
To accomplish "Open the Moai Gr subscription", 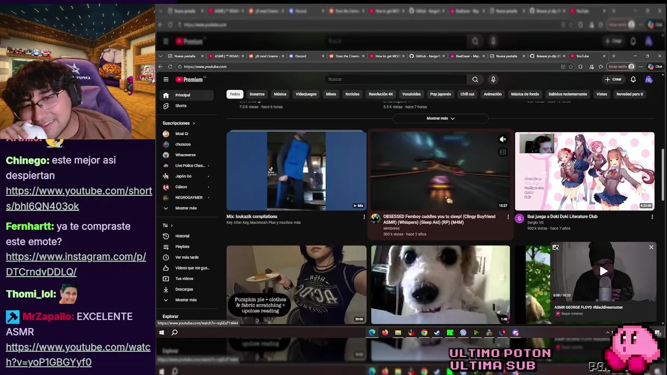I will 187,134.
